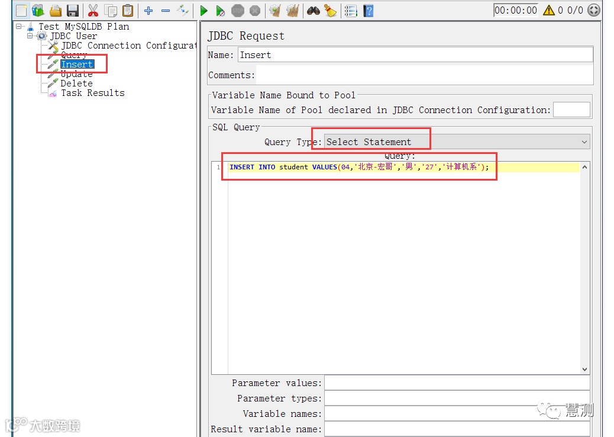614x437 pixels.
Task: Click the Toggle enable/disable icon
Action: coord(182,11)
